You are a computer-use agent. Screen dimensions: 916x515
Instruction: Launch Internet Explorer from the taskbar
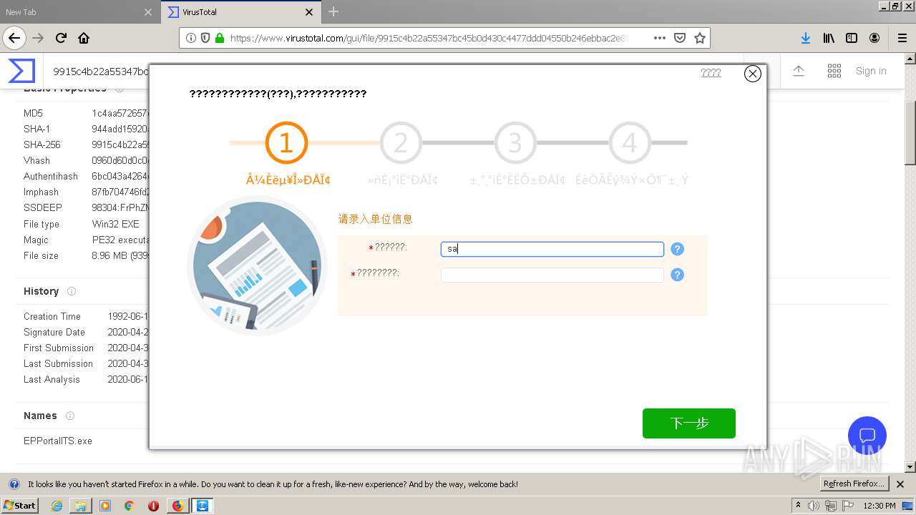coord(57,506)
